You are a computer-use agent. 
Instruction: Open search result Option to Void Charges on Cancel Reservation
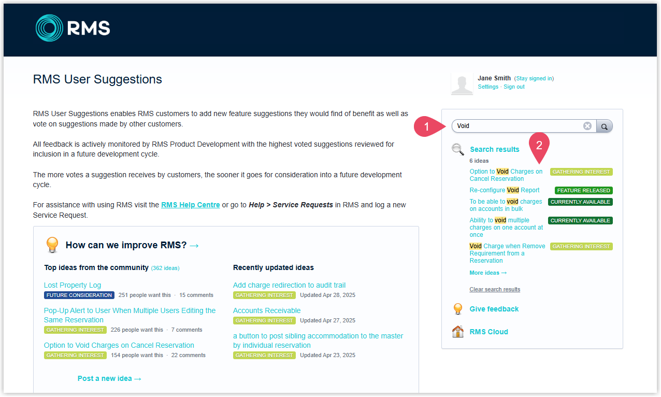506,175
